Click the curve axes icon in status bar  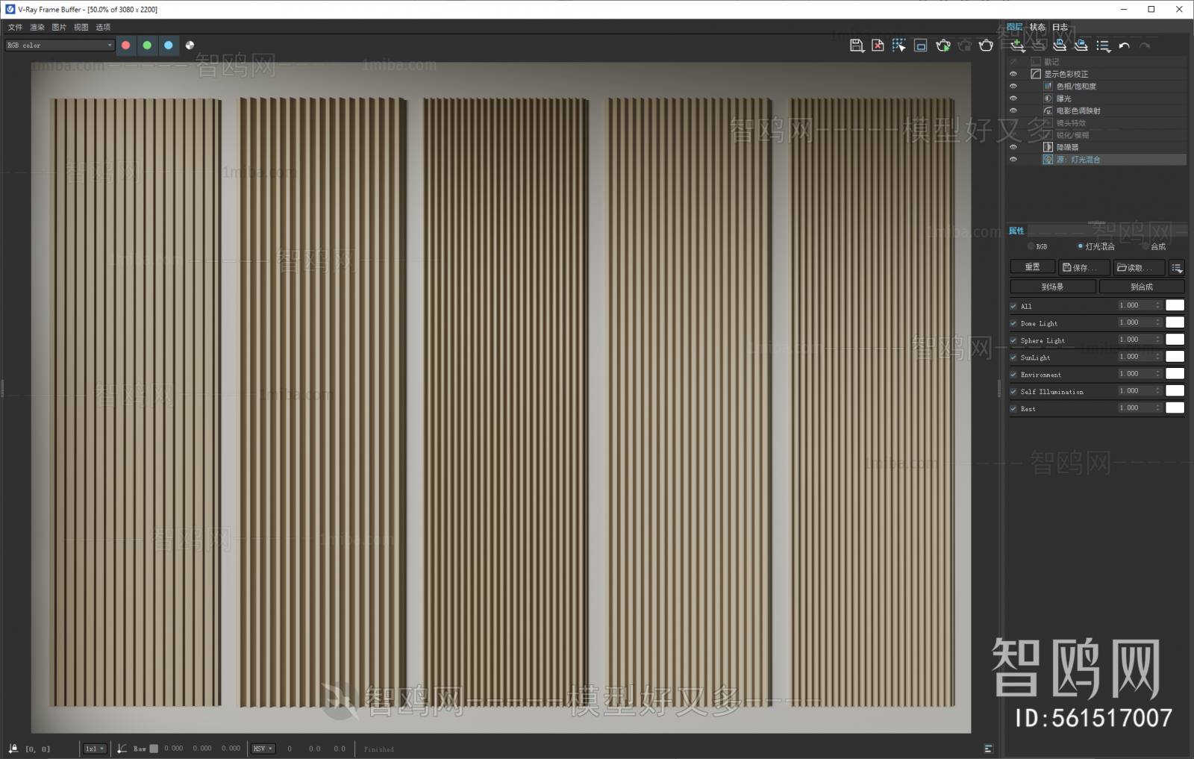122,749
